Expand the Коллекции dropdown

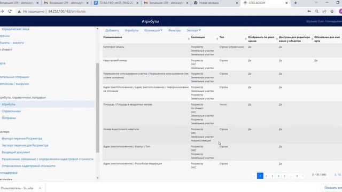click(x=153, y=30)
